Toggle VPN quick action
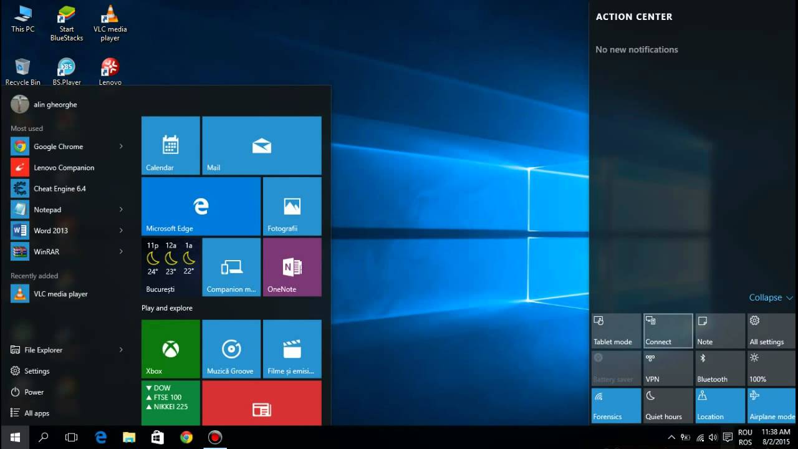 pos(668,368)
